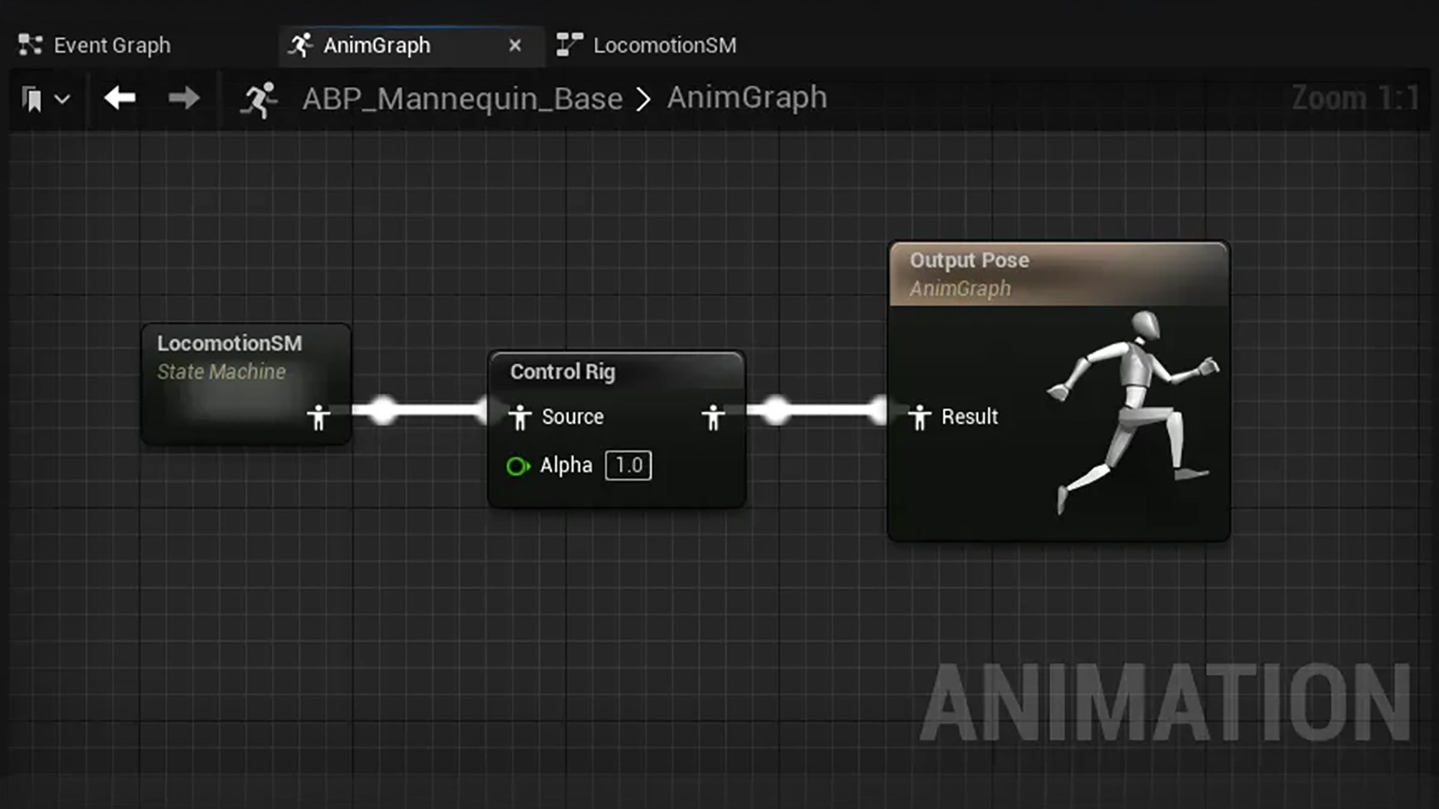Select the Control Rig node title
The width and height of the screenshot is (1439, 809).
pyautogui.click(x=562, y=372)
